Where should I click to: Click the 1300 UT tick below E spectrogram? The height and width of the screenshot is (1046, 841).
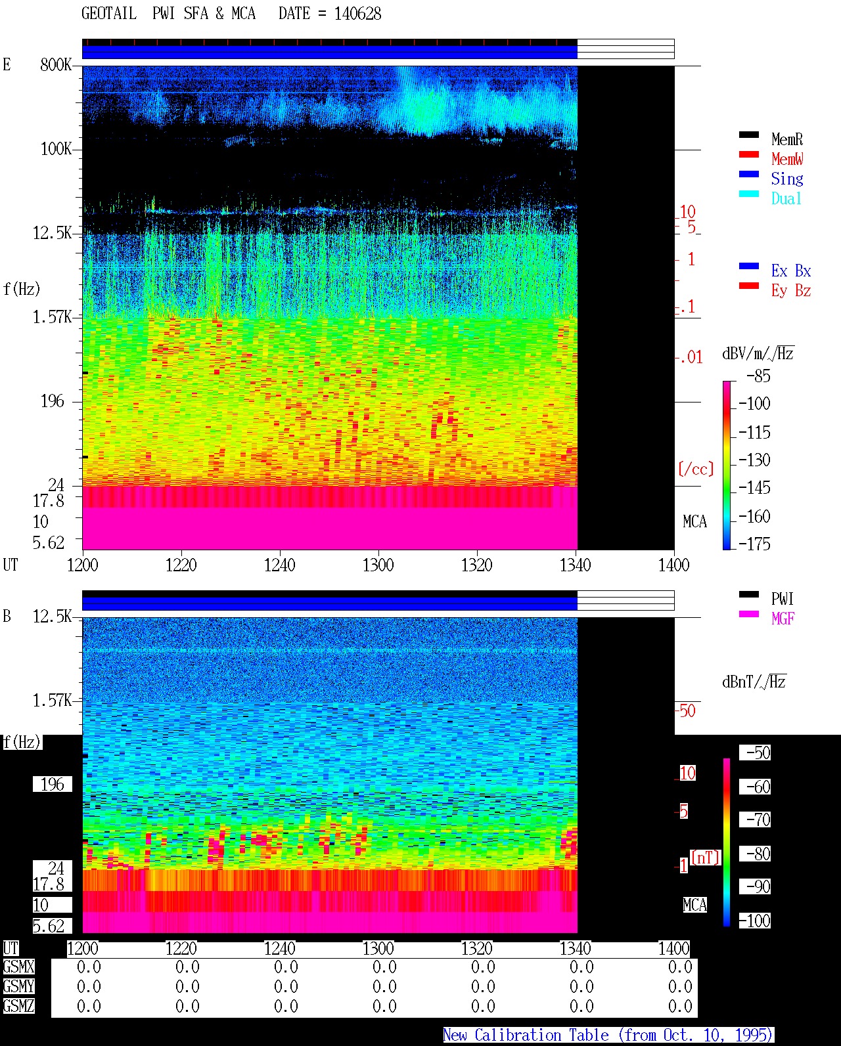point(378,565)
